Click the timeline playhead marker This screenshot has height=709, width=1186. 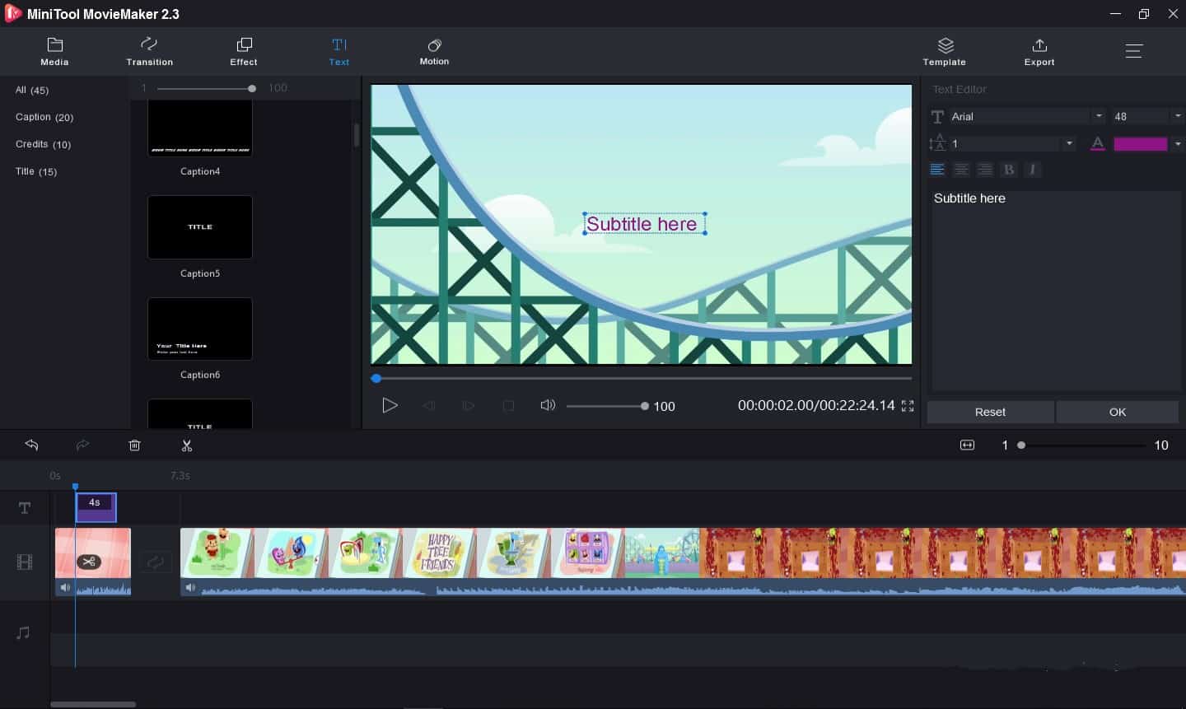pos(75,487)
